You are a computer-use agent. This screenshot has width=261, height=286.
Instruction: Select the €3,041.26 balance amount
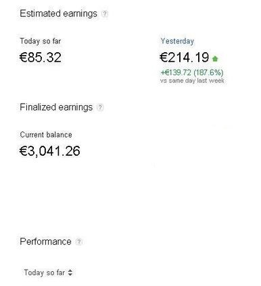click(x=50, y=151)
